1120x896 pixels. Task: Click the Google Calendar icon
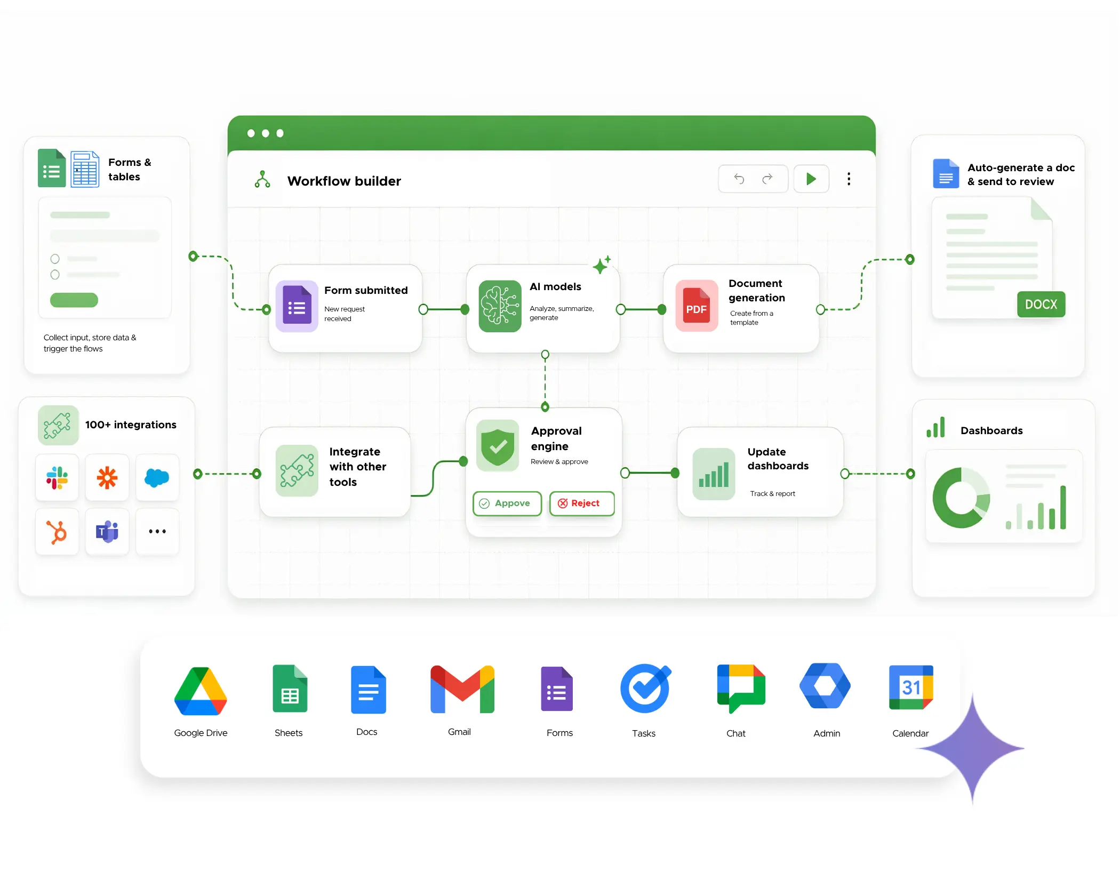click(x=910, y=687)
